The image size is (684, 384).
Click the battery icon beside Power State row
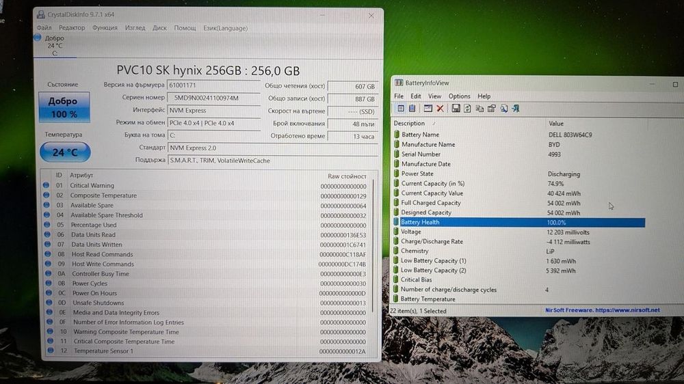click(x=397, y=173)
